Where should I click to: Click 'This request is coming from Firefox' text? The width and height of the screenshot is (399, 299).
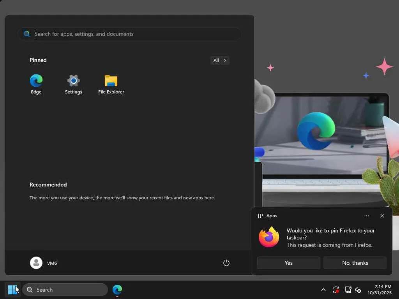click(x=330, y=245)
